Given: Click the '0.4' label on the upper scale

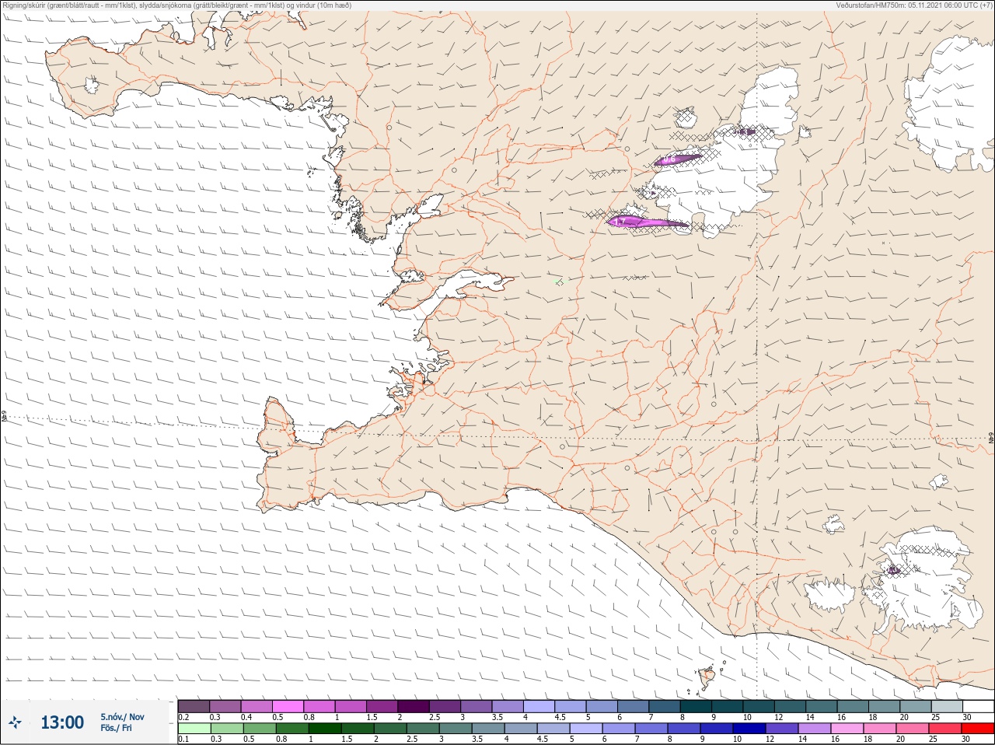Looking at the screenshot, I should [246, 717].
